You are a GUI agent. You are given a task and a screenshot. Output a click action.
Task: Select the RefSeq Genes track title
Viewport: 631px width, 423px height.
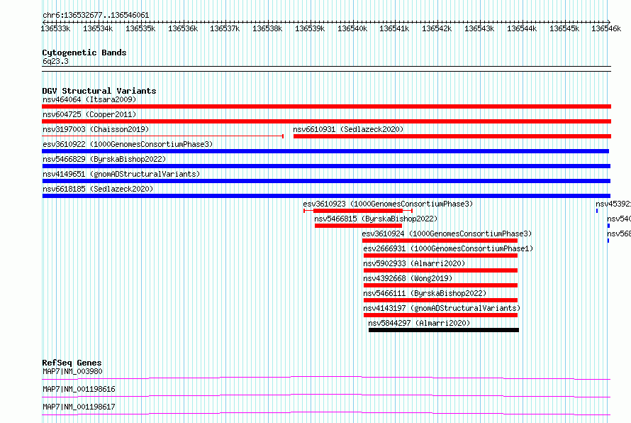point(72,363)
